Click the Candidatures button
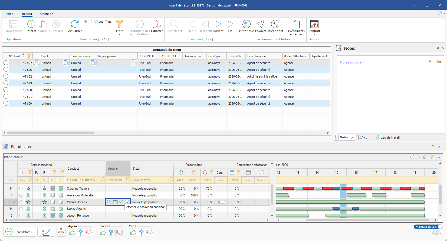 [x=20, y=232]
